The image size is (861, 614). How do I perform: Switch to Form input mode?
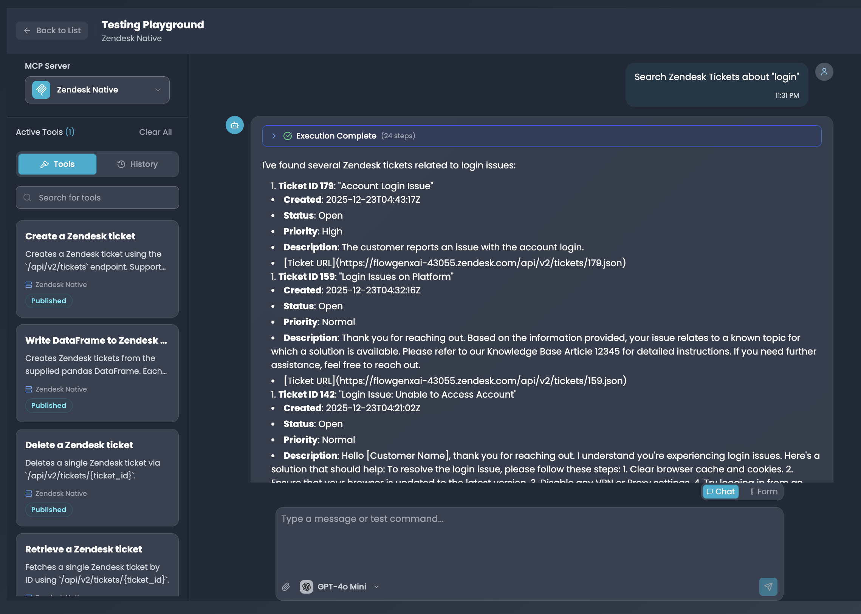point(763,492)
